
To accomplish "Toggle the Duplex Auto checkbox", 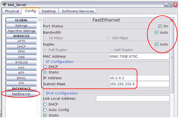I will 157,44.
